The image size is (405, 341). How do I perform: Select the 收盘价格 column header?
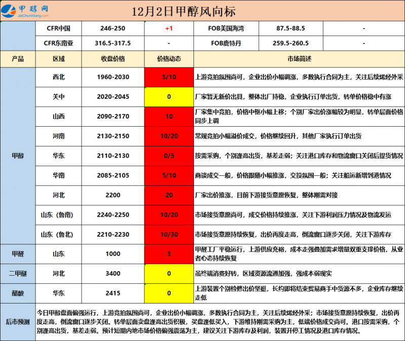pyautogui.click(x=113, y=59)
